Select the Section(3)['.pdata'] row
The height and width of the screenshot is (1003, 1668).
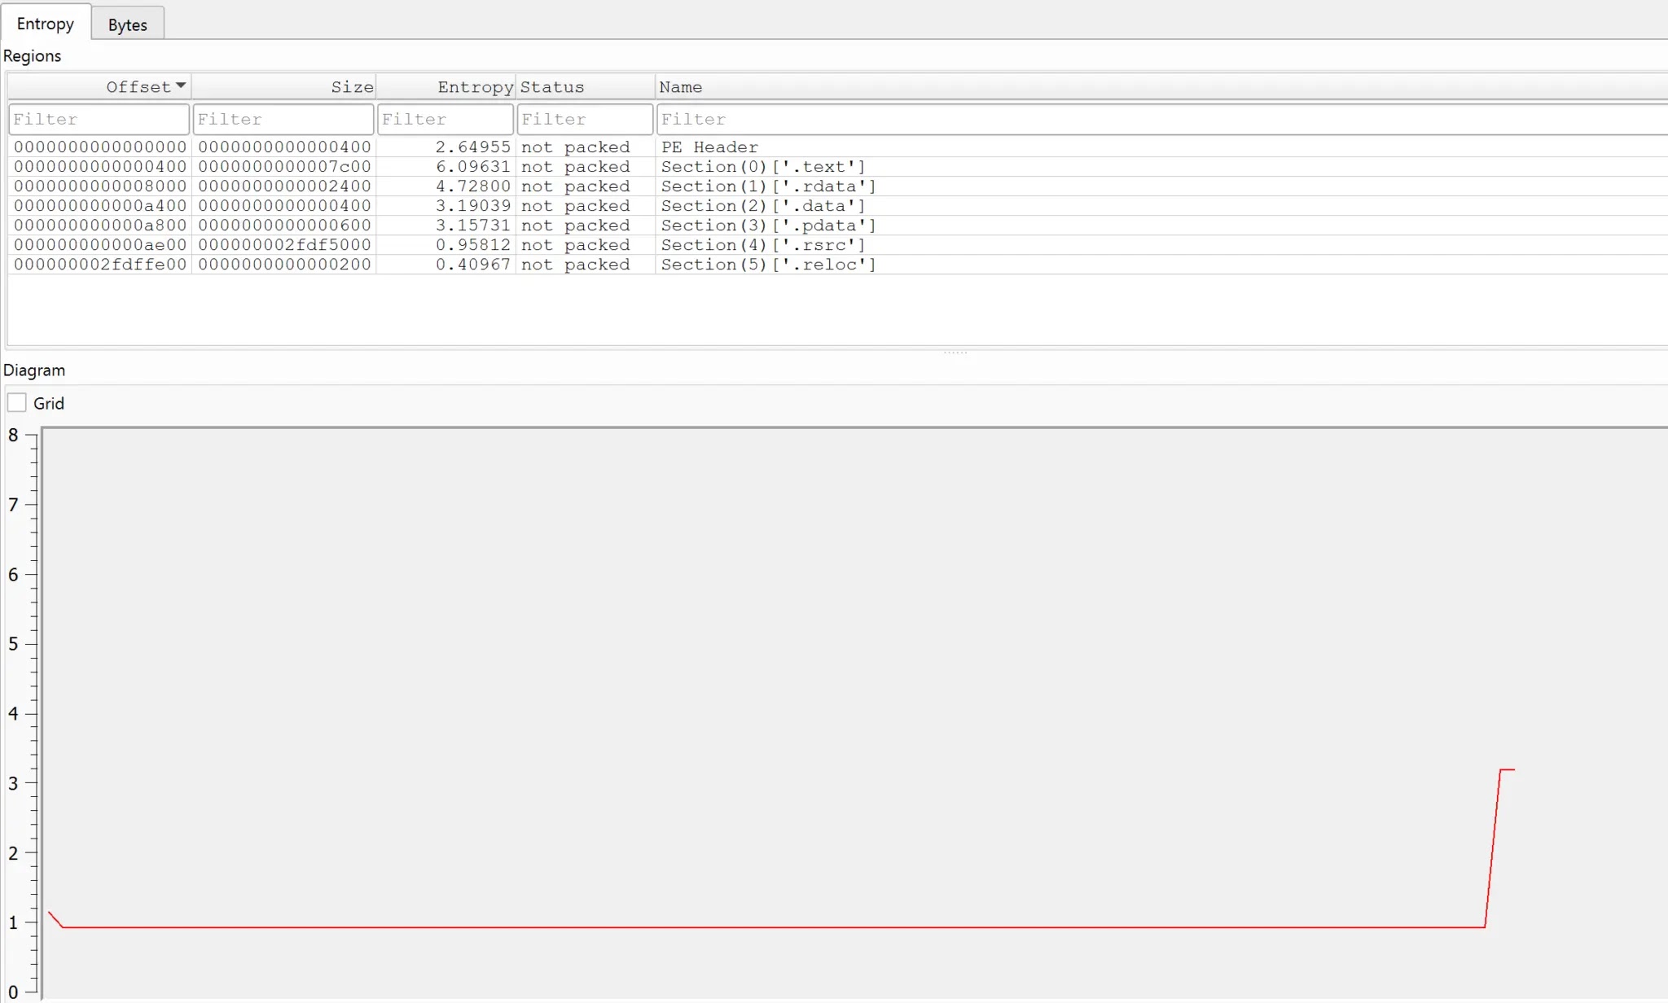pyautogui.click(x=838, y=226)
